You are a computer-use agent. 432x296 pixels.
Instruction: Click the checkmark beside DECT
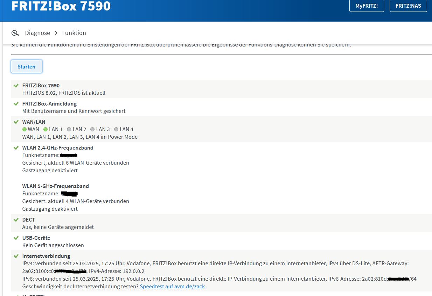(x=16, y=220)
